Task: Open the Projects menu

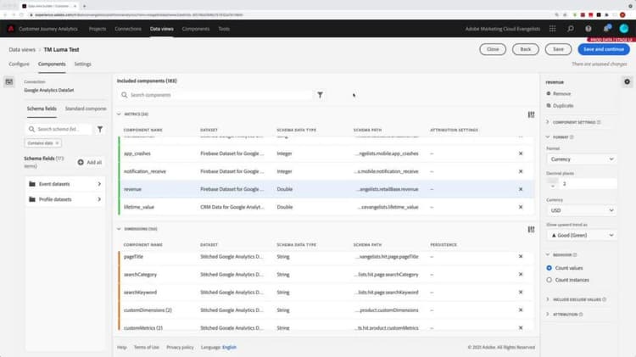Action: click(x=98, y=29)
